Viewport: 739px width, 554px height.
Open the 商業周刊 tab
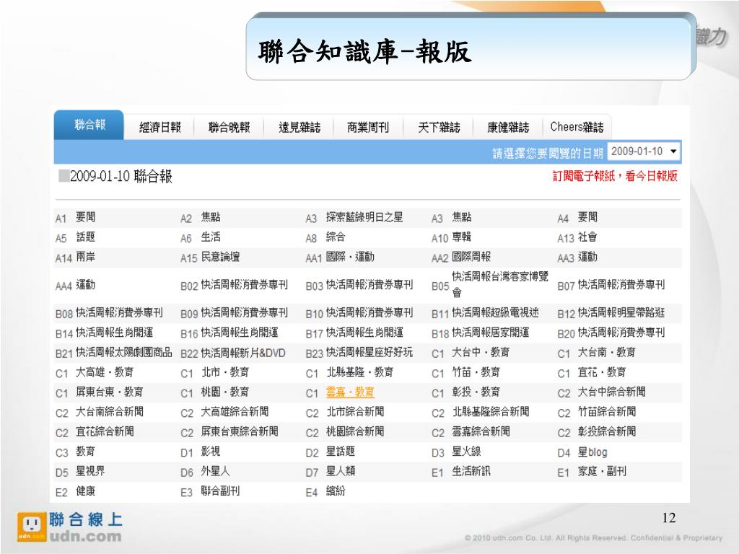pyautogui.click(x=368, y=127)
